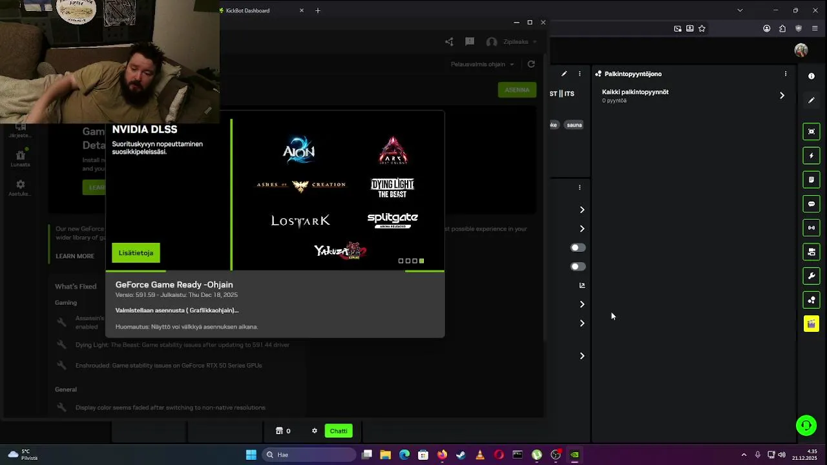Open chat settings gear beside Chatti
This screenshot has width=827, height=465.
click(315, 431)
